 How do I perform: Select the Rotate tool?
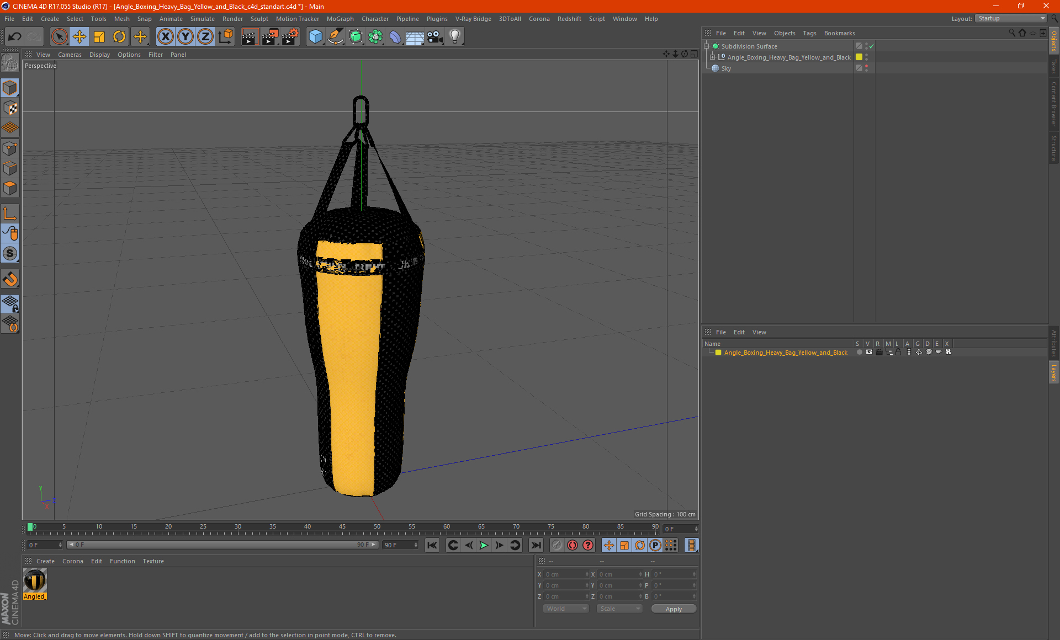(119, 37)
